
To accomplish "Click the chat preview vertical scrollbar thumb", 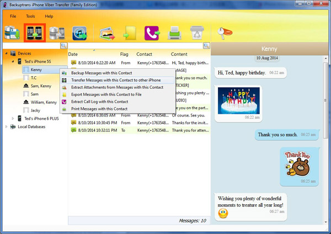I will (325, 99).
